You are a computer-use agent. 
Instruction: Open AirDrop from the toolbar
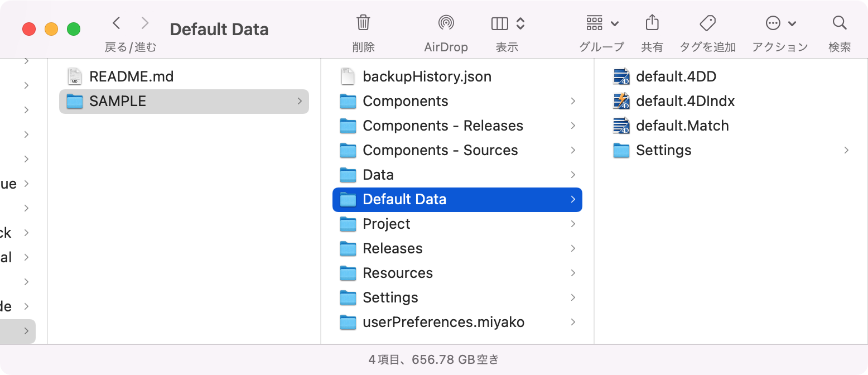point(446,23)
